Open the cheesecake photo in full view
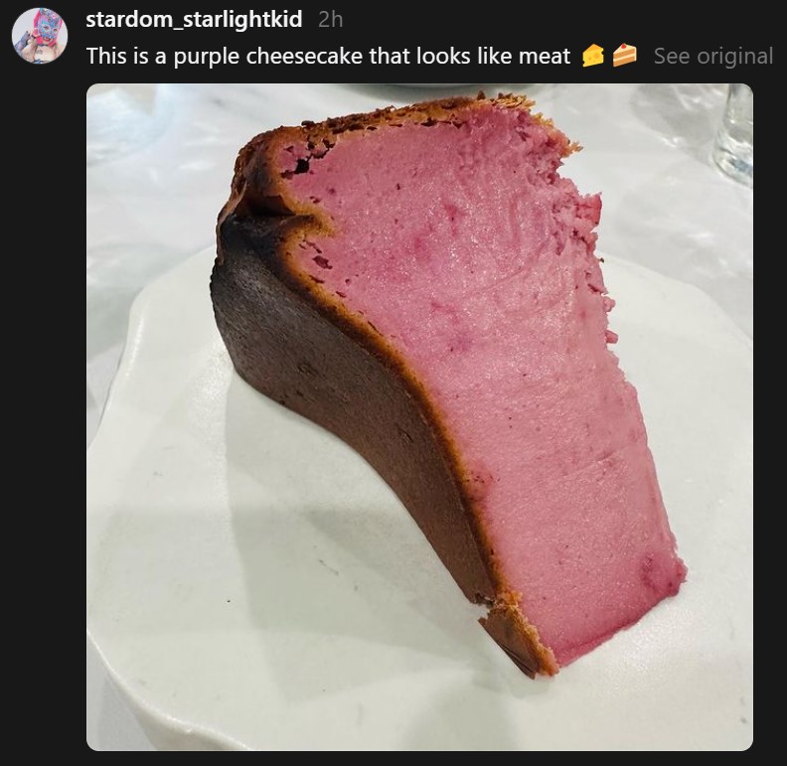The height and width of the screenshot is (766, 787). point(419,416)
